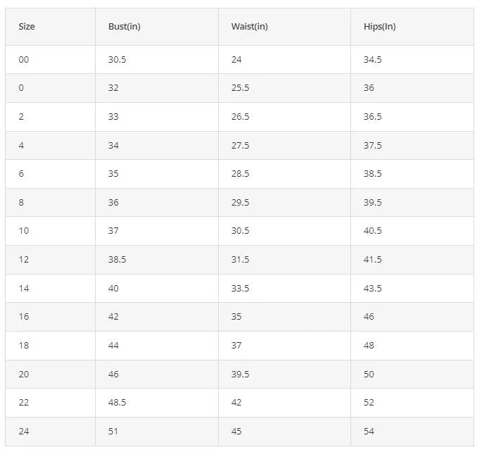The width and height of the screenshot is (482, 452).
Task: Select the size 10 row label
Action: 24,231
